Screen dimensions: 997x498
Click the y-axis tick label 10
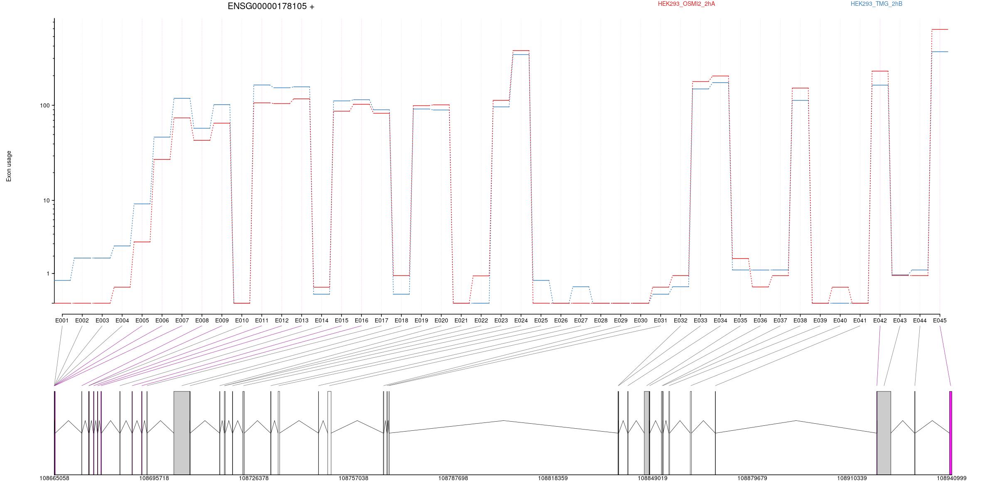pos(47,200)
